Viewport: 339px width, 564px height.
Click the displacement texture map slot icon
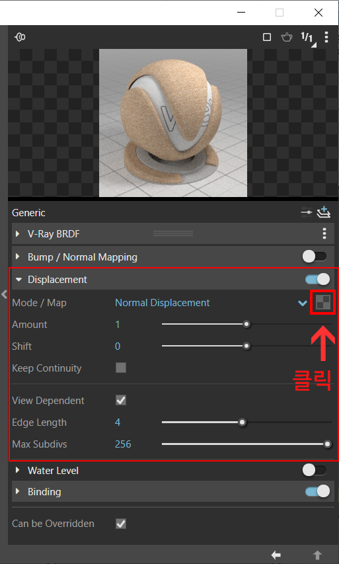tap(323, 303)
